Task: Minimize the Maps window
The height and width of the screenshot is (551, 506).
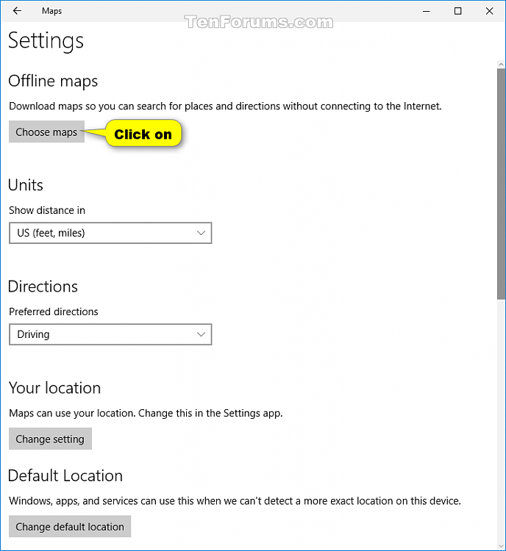Action: tap(426, 11)
